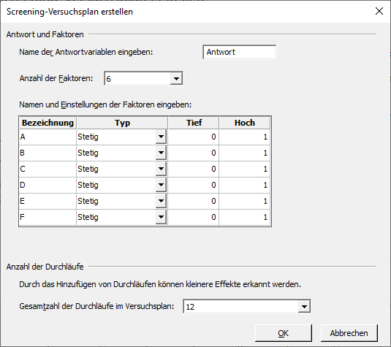Expand Typ dropdown for factor A
Viewport: 391px width, 347px height.
[x=161, y=137]
